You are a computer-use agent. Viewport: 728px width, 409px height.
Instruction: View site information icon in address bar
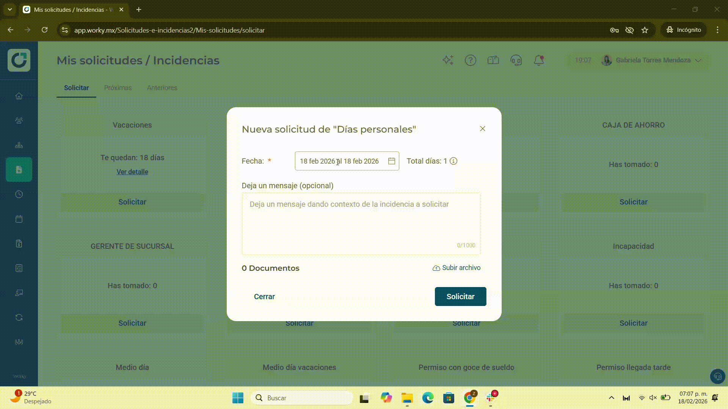[x=65, y=30]
